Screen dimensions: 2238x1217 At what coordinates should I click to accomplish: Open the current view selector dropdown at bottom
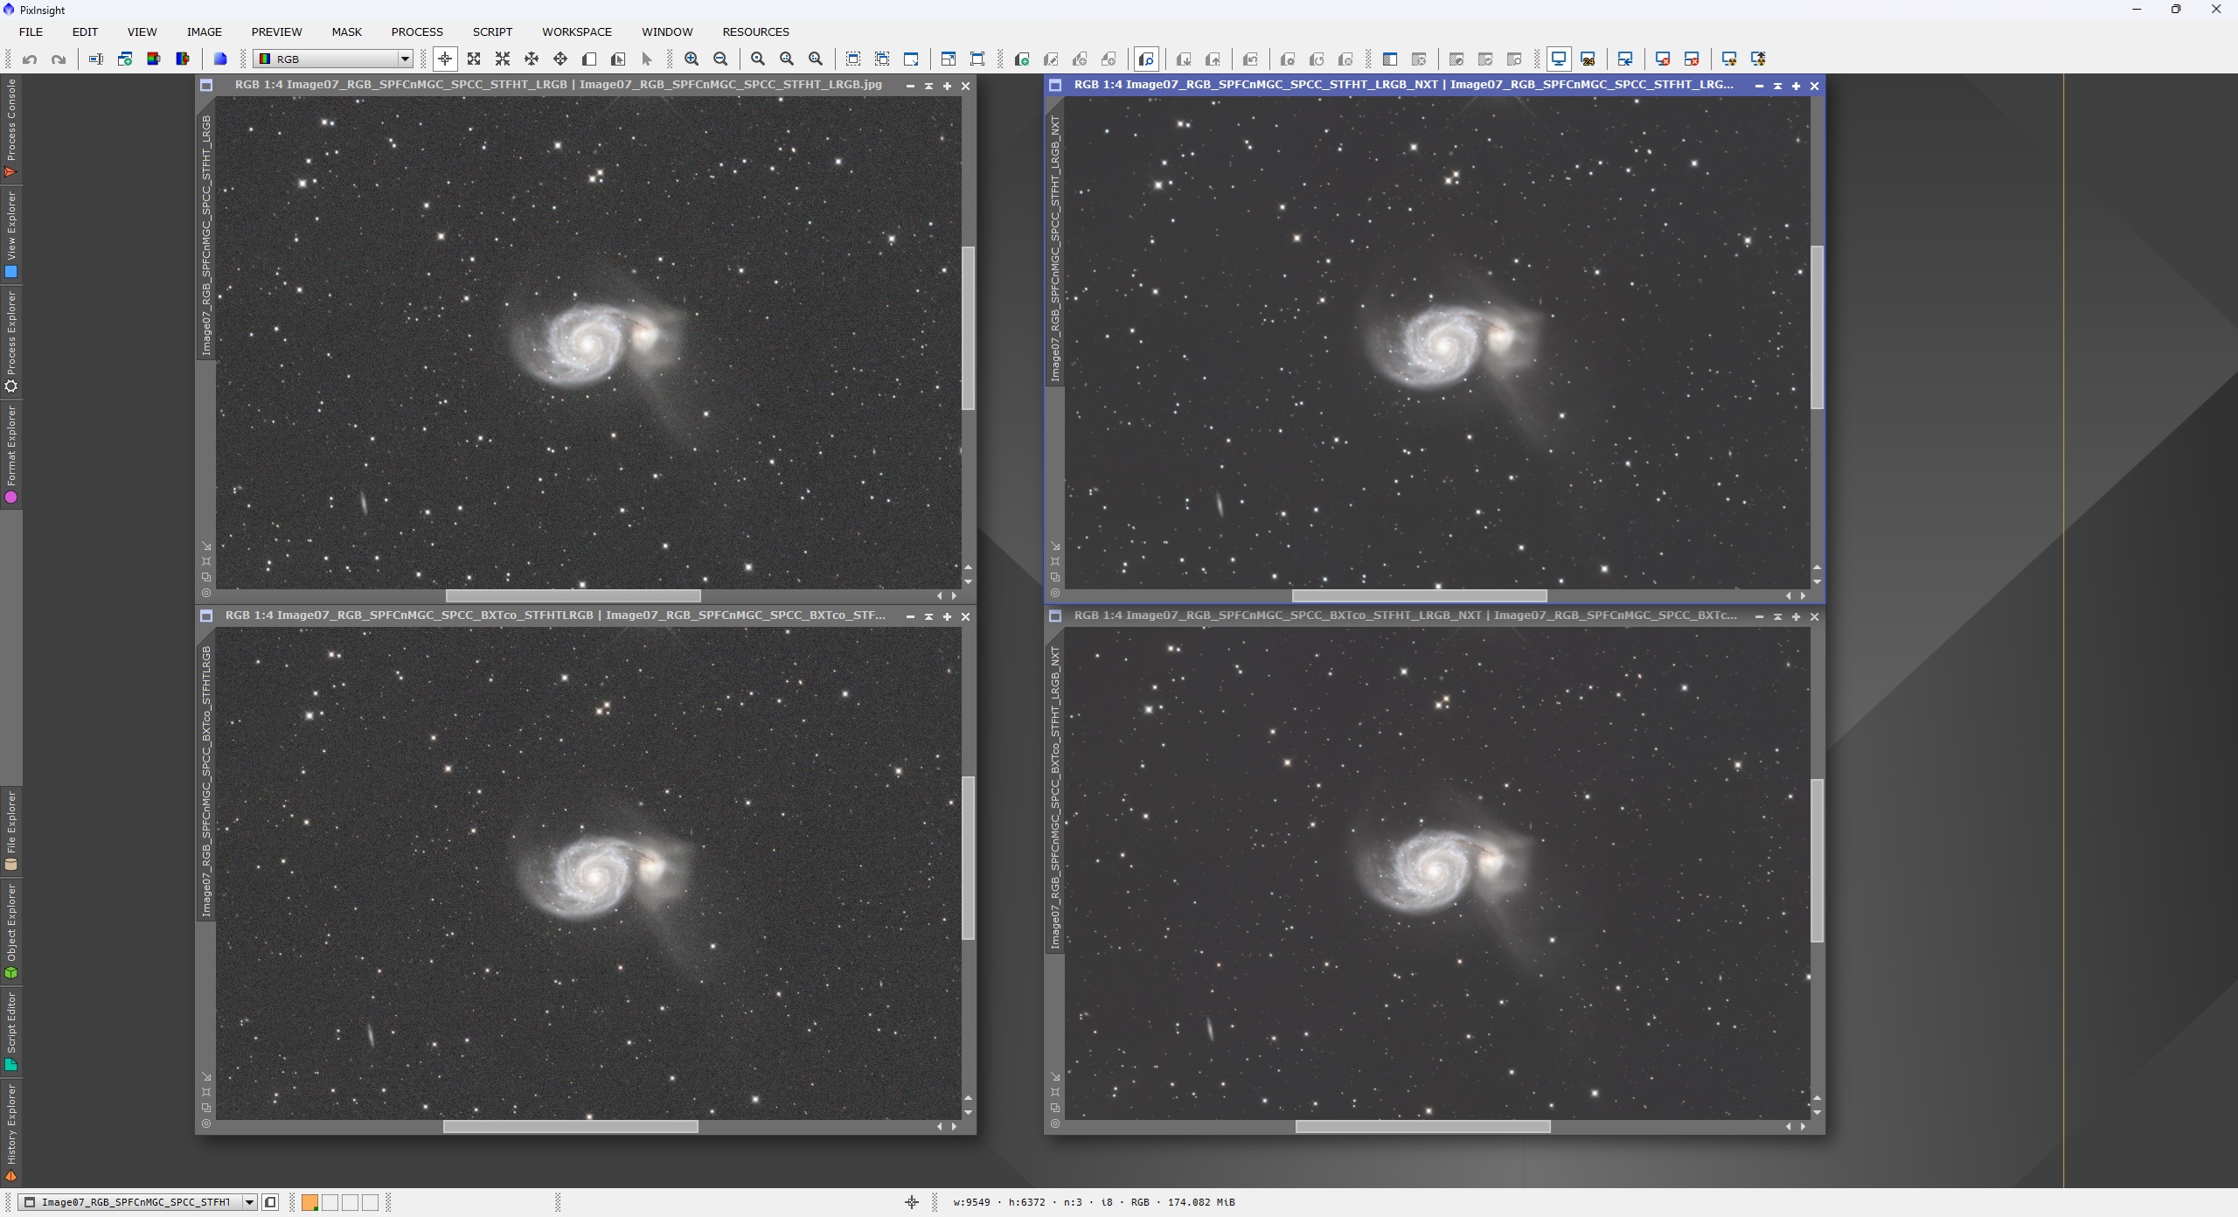click(x=137, y=1202)
